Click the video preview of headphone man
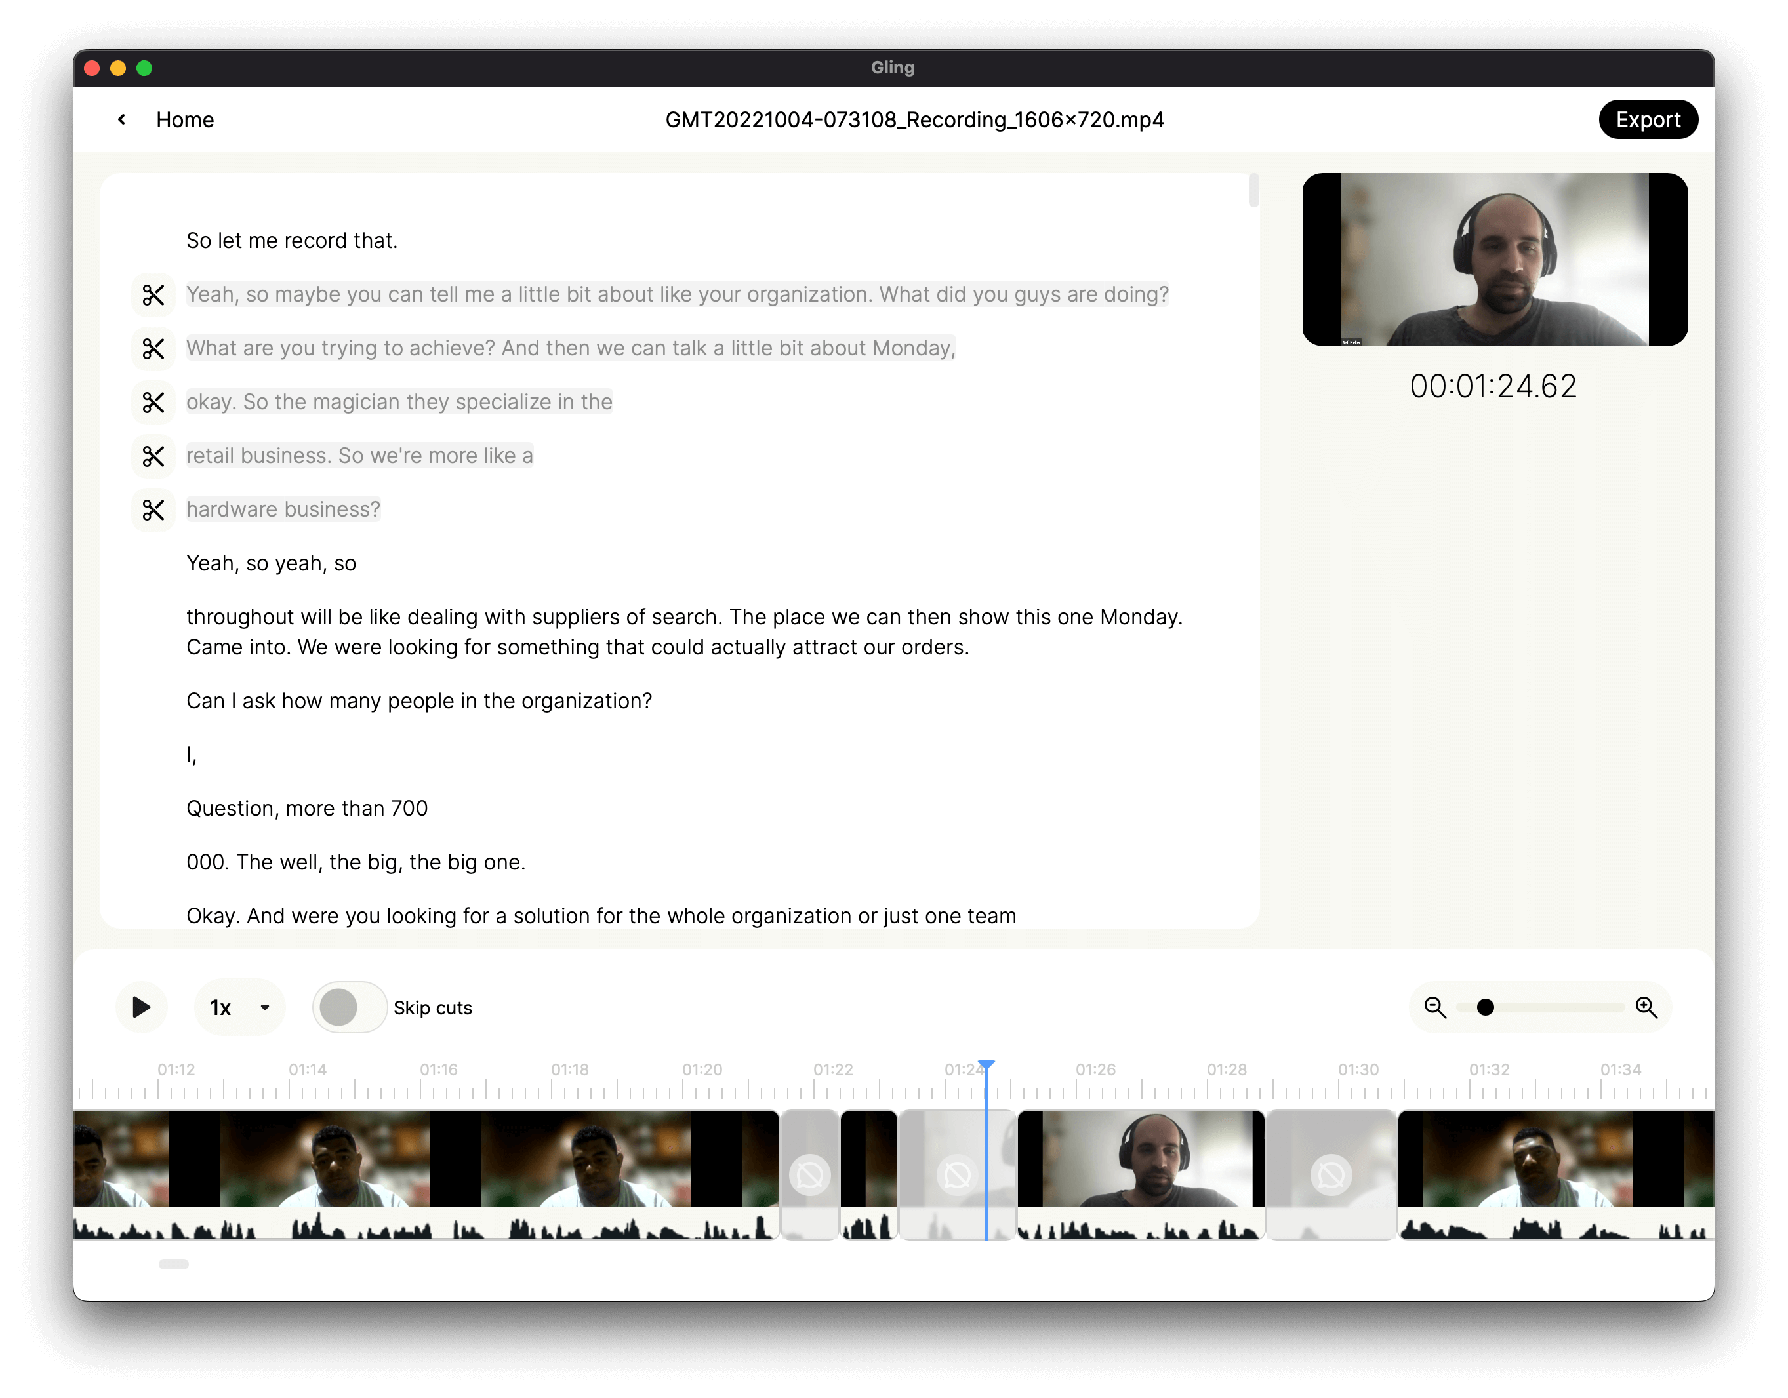The height and width of the screenshot is (1398, 1788). click(x=1494, y=260)
